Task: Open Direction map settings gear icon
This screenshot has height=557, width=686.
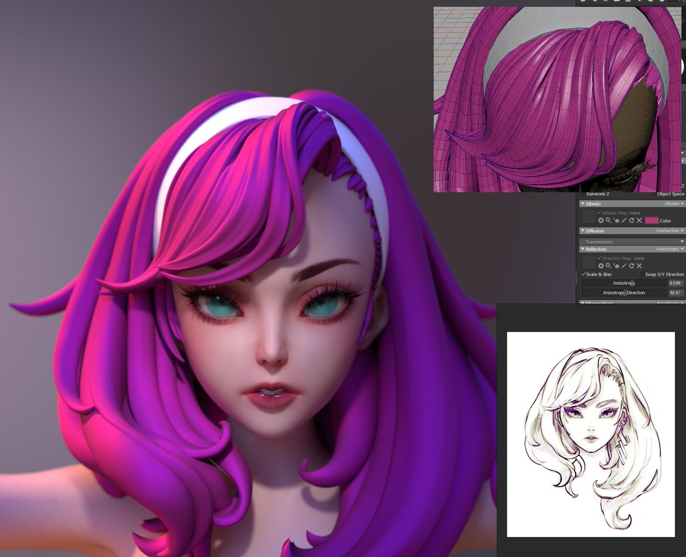Action: (601, 266)
